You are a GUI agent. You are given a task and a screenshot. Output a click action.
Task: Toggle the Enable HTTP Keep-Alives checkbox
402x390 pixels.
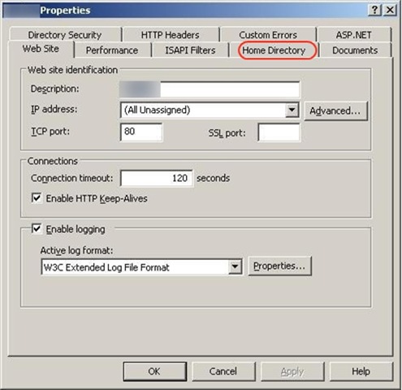37,198
